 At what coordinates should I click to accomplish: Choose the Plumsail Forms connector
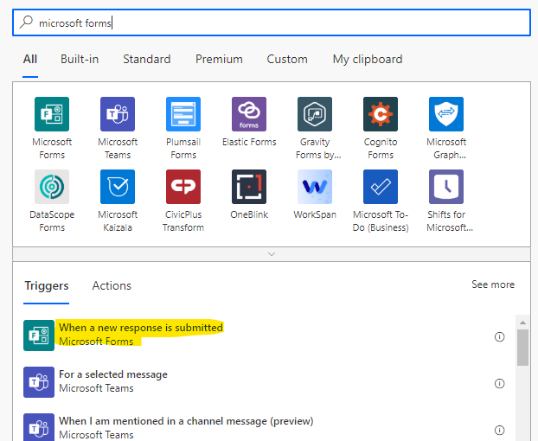[x=183, y=114]
